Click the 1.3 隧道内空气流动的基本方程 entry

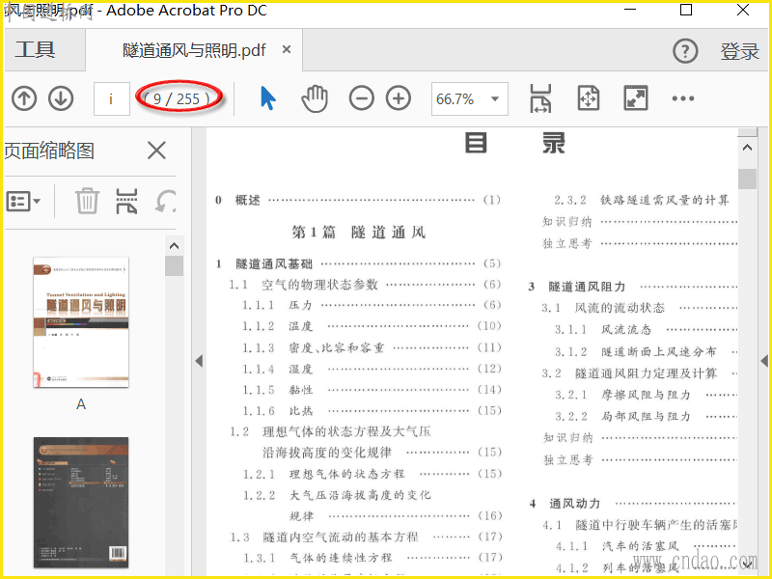pyautogui.click(x=366, y=537)
